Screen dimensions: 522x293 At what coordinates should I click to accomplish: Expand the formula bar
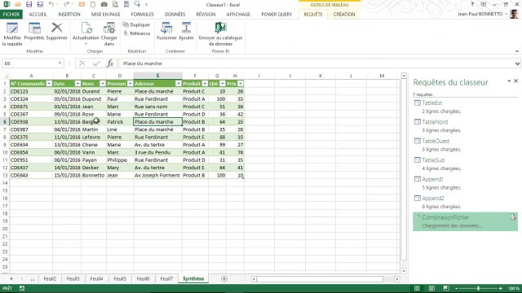click(x=517, y=63)
